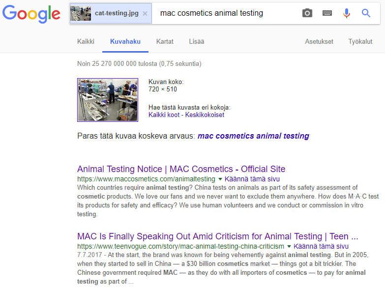Image resolution: width=385 pixels, height=288 pixels.
Task: Remove the cat-testing.jpg image chip
Action: 145,13
